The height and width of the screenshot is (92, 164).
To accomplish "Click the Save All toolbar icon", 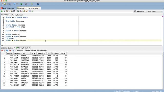I will [x=10, y=4].
